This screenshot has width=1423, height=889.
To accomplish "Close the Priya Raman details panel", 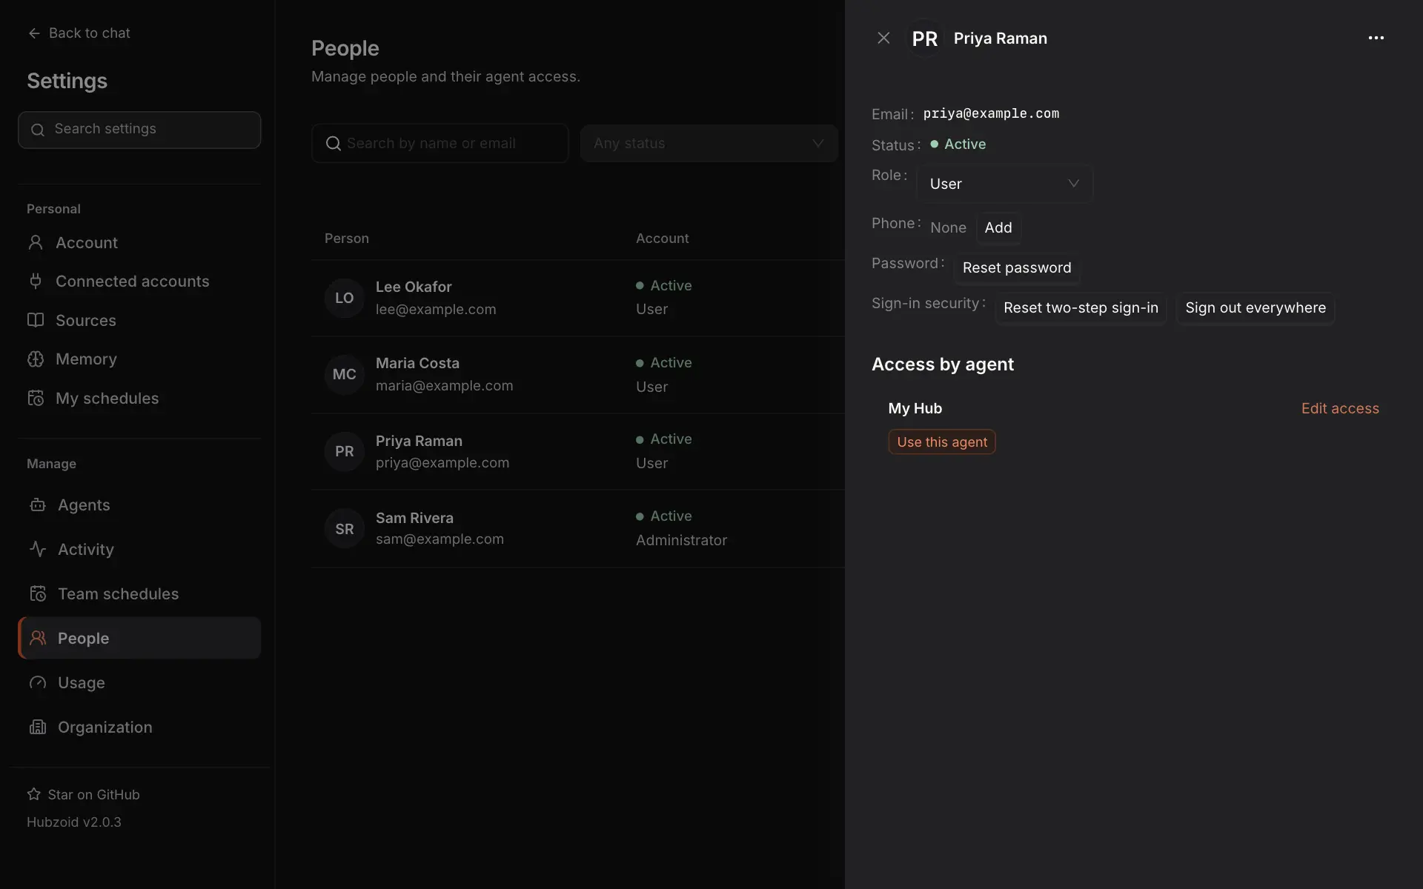I will pyautogui.click(x=883, y=38).
